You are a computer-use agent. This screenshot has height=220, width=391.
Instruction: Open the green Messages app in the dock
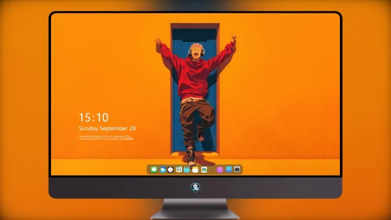(x=154, y=169)
